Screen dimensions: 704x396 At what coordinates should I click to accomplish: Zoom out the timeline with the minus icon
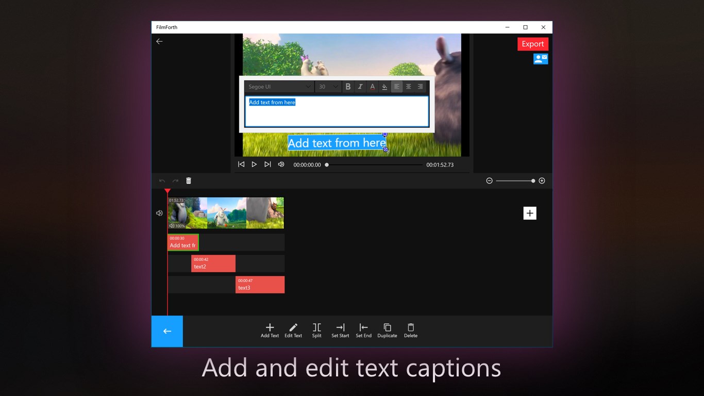point(490,180)
